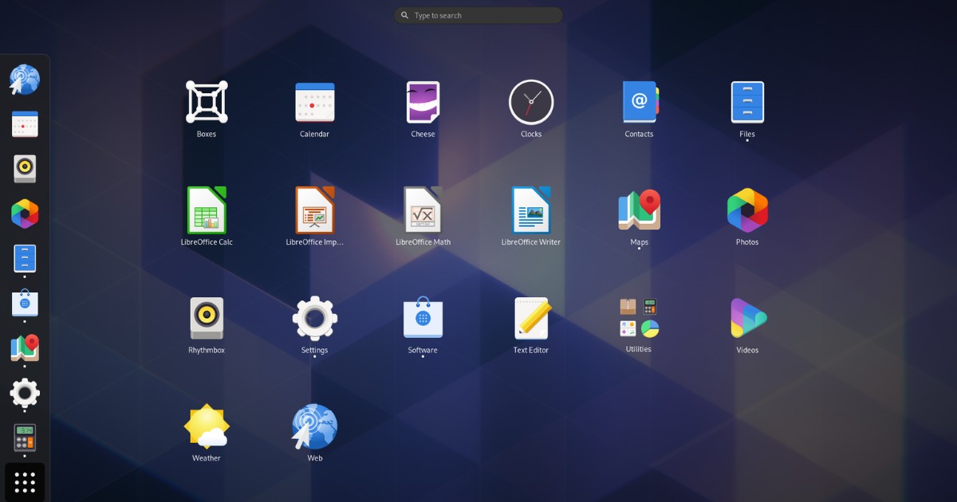
Task: Click the Type to search field
Action: 478,15
